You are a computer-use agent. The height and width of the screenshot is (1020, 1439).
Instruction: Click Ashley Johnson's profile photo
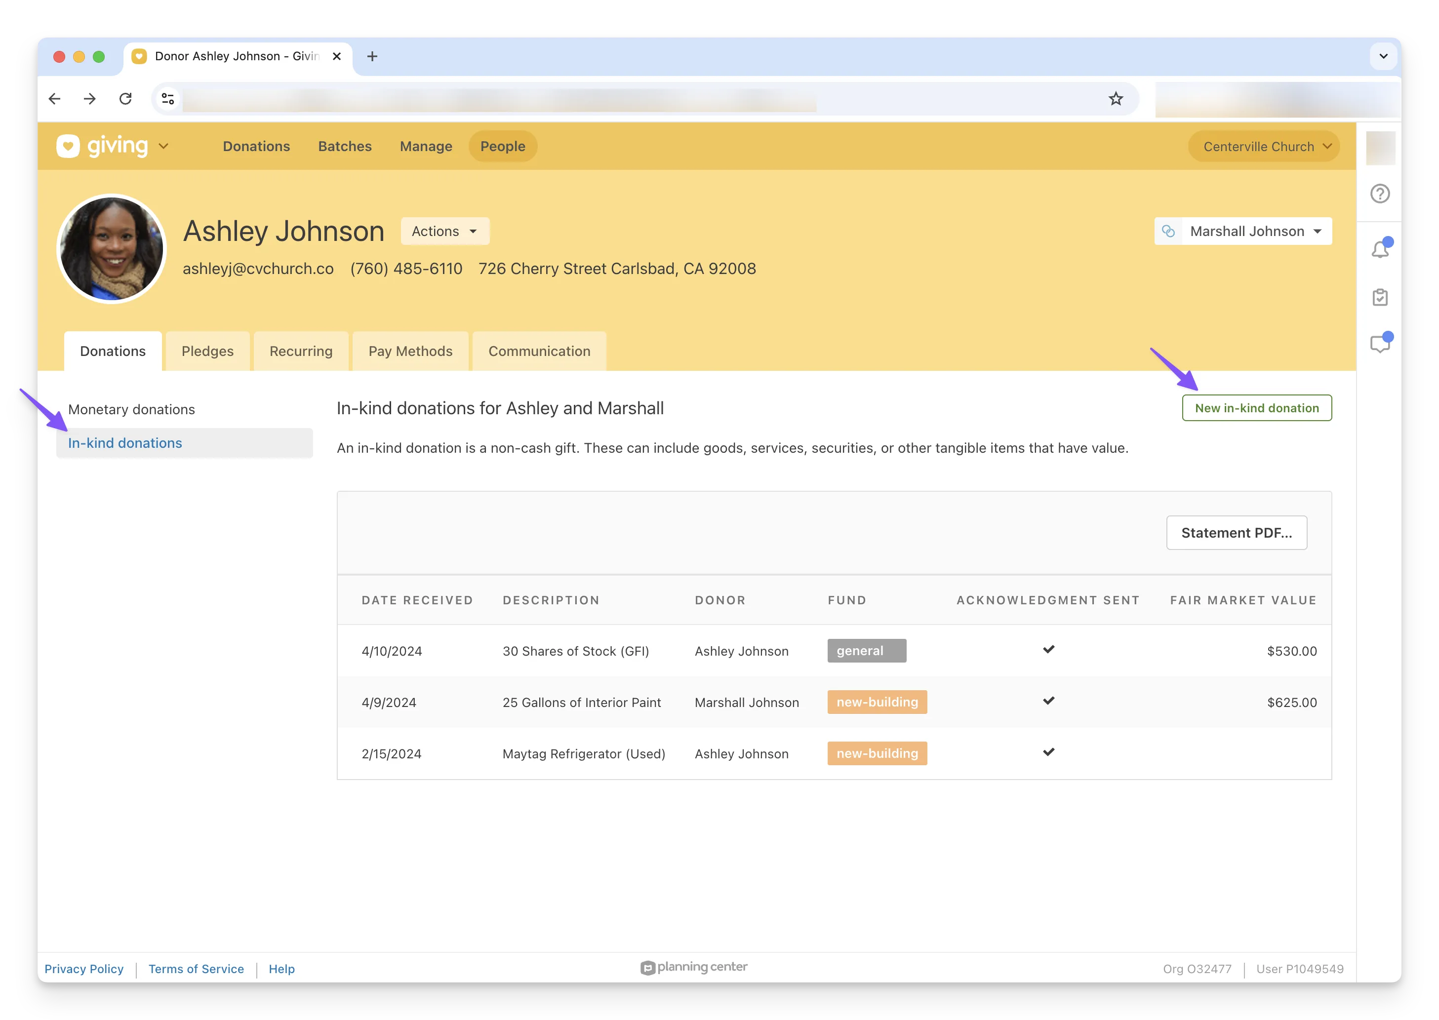coord(112,249)
